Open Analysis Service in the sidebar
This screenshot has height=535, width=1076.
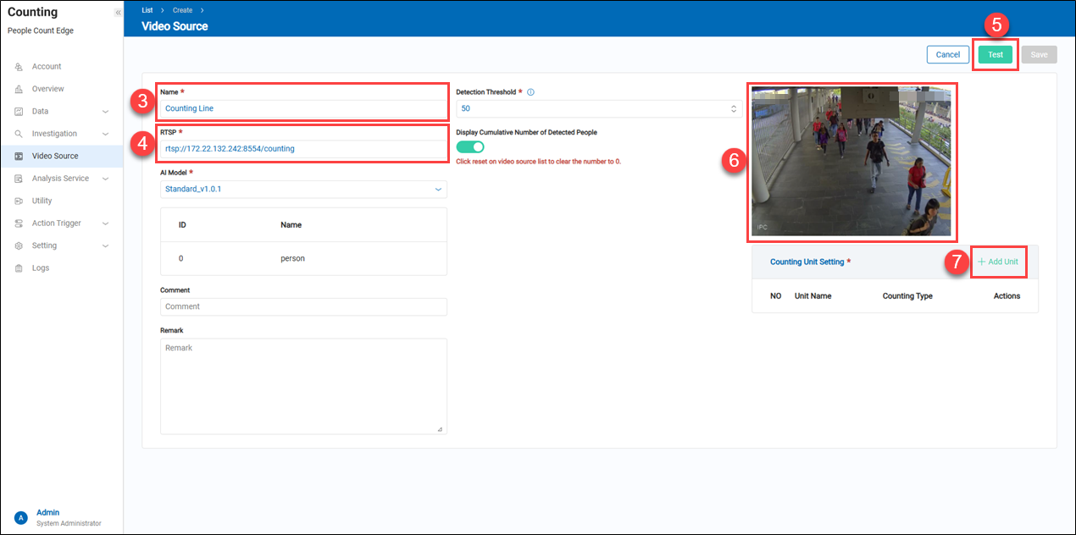coord(60,179)
